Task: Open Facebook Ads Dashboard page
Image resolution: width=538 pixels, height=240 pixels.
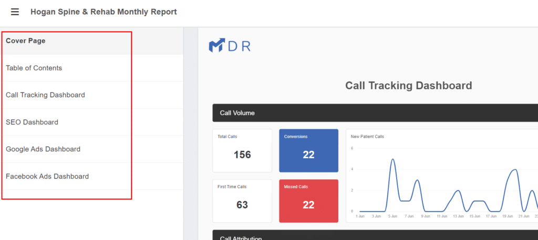Action: point(47,177)
